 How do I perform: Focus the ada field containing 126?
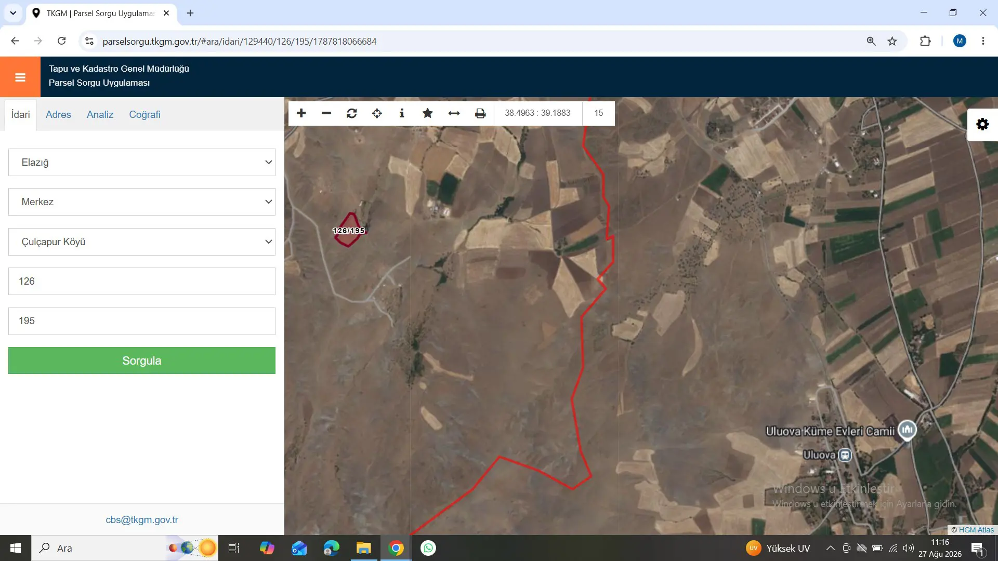point(142,282)
